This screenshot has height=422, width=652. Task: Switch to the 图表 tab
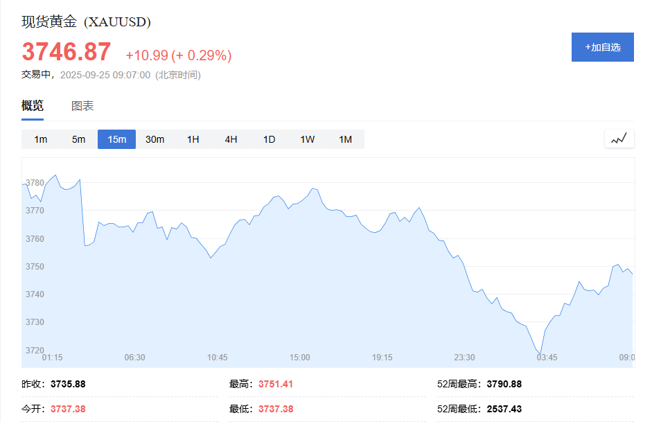tap(82, 106)
